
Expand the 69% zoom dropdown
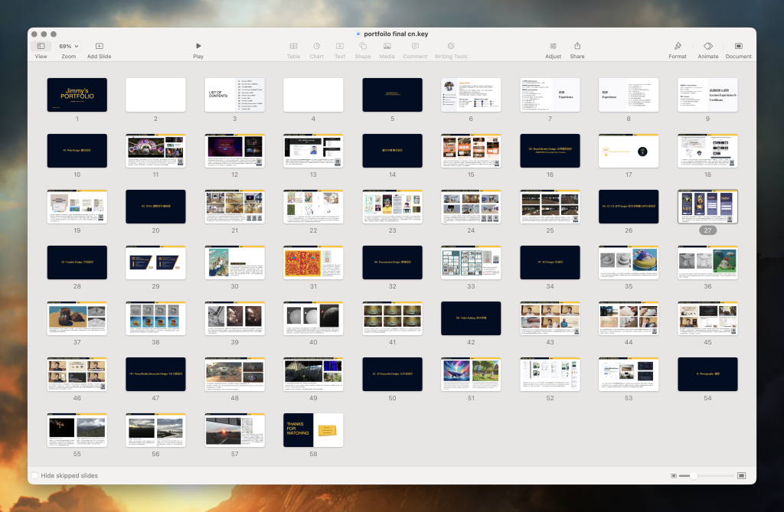69,47
